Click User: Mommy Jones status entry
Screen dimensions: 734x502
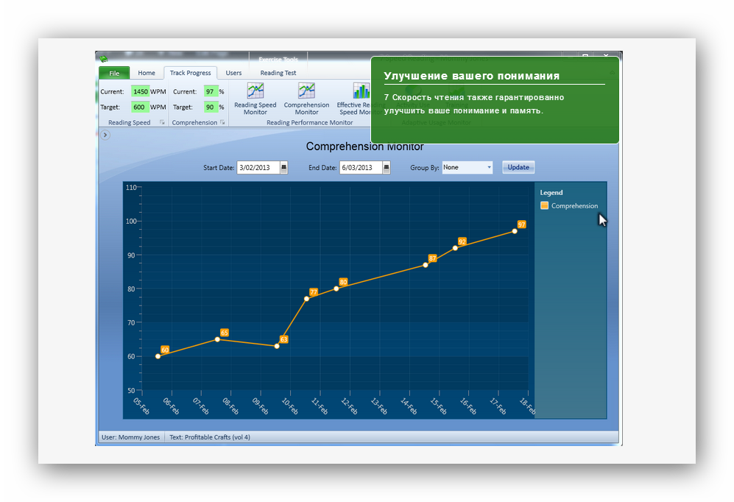(130, 437)
